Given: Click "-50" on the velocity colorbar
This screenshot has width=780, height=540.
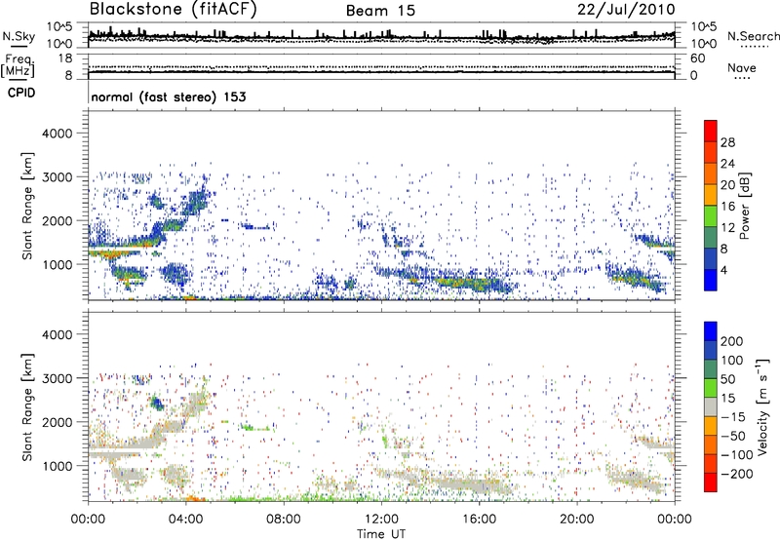Looking at the screenshot, I should 733,436.
